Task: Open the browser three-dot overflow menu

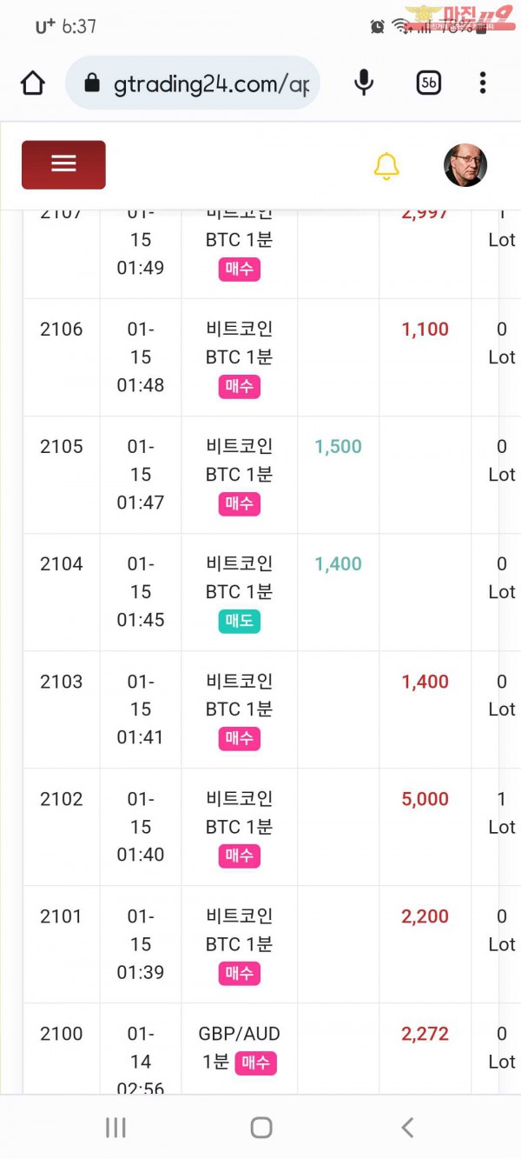Action: click(483, 83)
